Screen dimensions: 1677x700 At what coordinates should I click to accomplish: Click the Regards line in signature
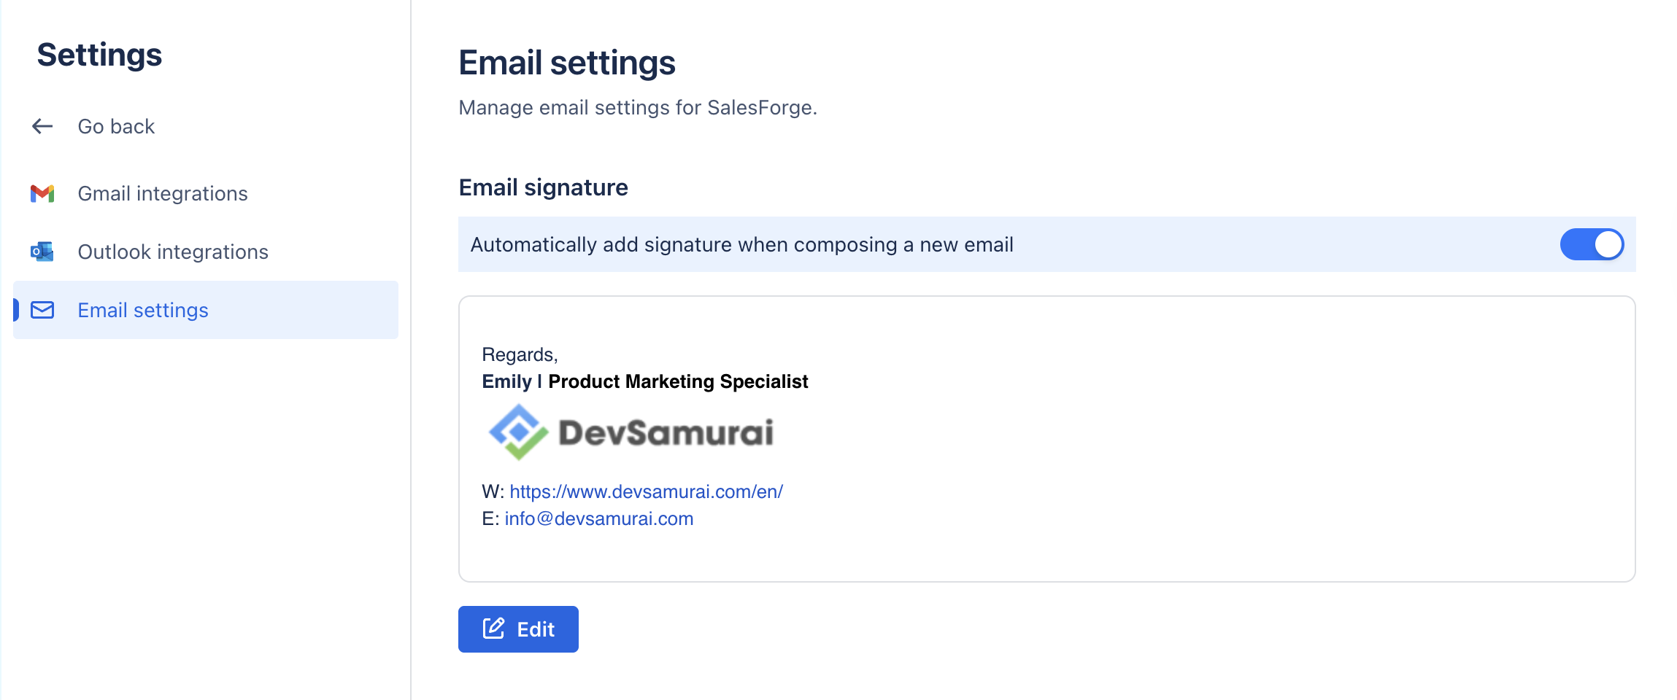(520, 354)
